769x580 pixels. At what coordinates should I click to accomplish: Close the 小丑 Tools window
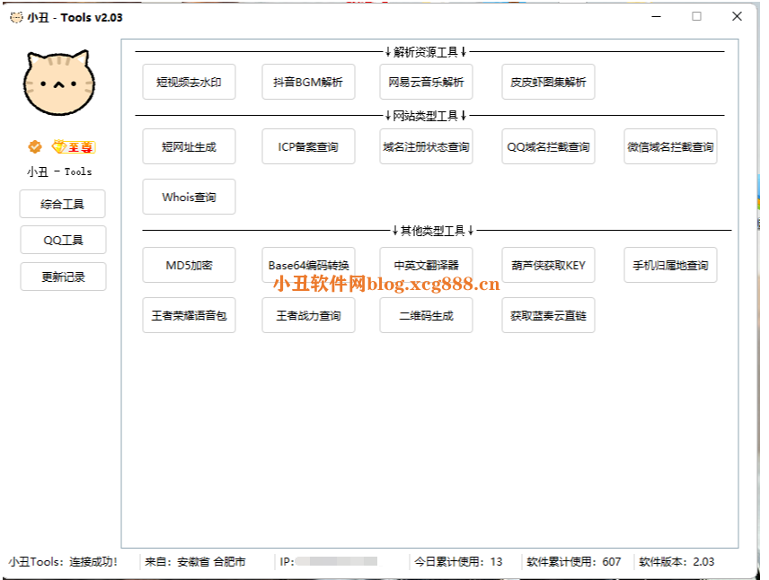coord(737,17)
